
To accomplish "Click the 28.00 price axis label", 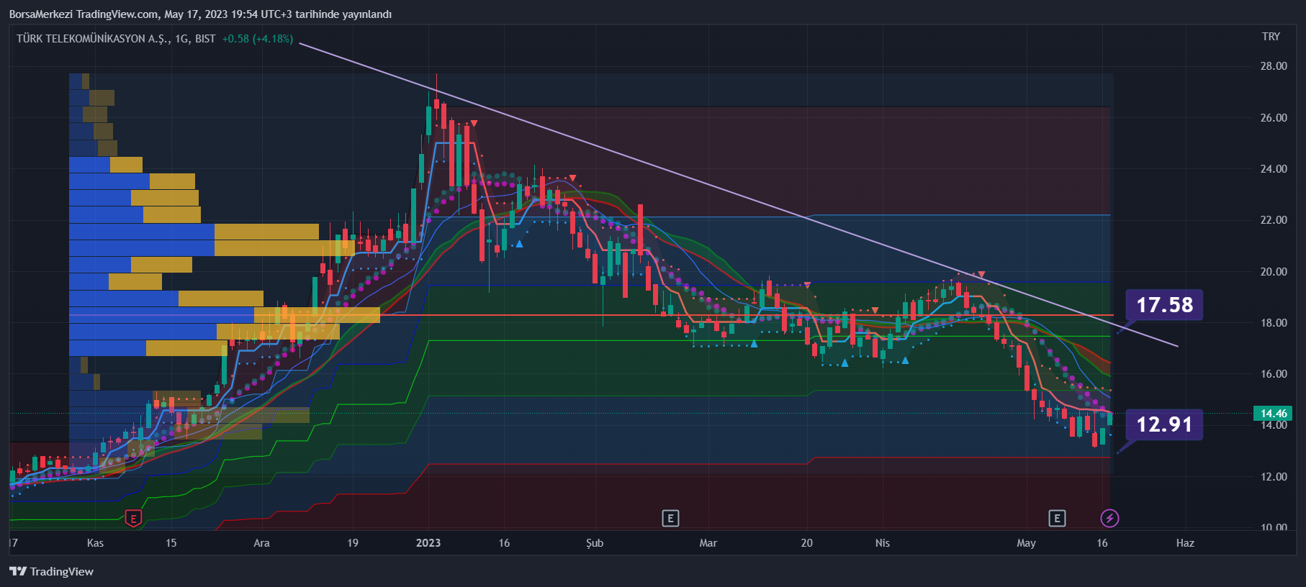I will pyautogui.click(x=1274, y=66).
